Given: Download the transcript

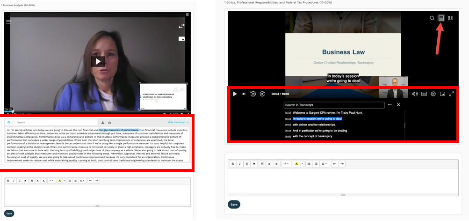Looking at the screenshot, I should 103,123.
